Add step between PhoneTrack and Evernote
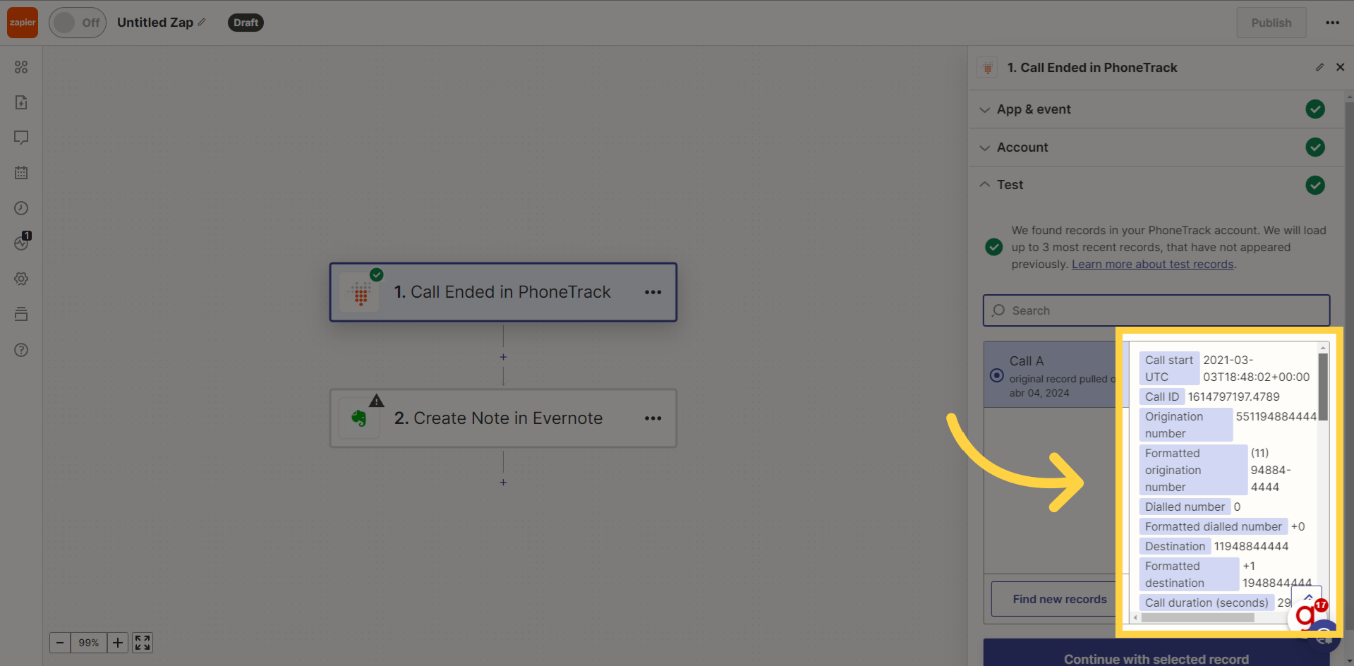Viewport: 1354px width, 666px height. (503, 357)
